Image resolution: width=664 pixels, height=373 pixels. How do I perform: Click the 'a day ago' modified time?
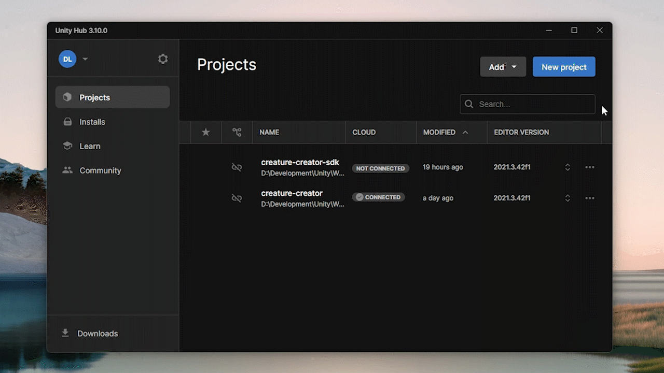click(438, 198)
